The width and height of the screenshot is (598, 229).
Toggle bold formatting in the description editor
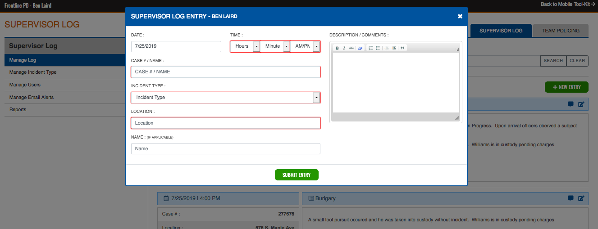337,48
